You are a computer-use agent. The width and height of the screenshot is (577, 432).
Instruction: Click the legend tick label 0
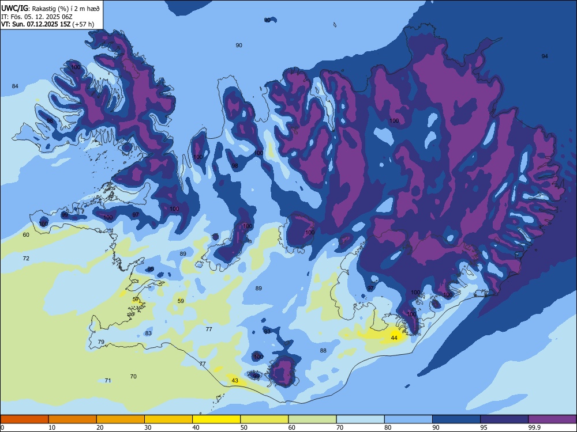pyautogui.click(x=2, y=427)
